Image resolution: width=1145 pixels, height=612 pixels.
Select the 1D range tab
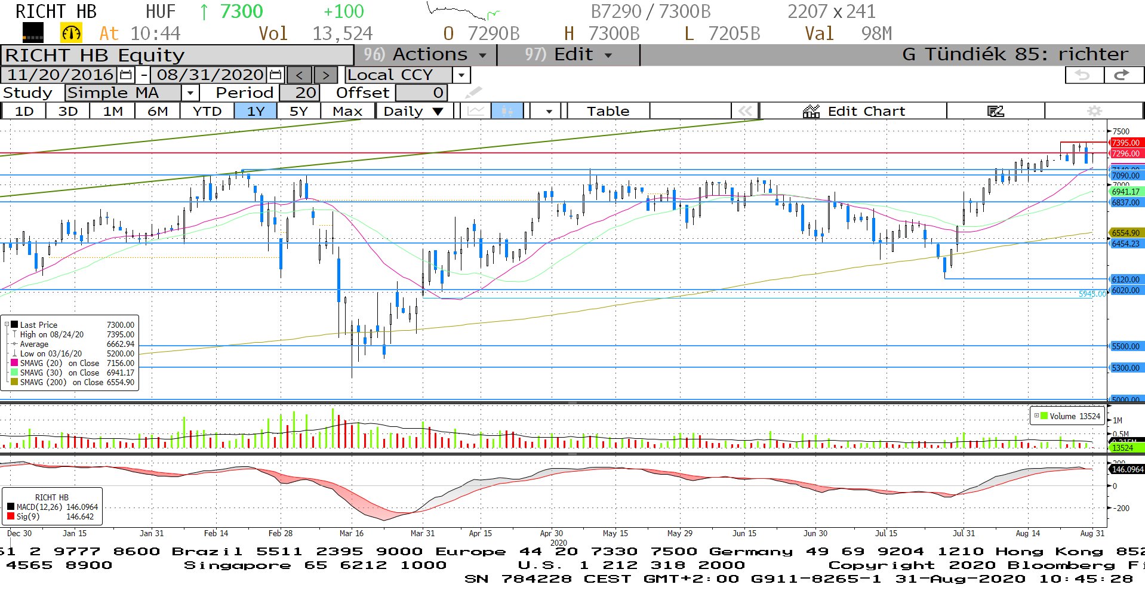[x=24, y=111]
